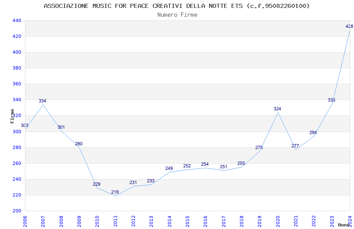This screenshot has height=229, width=354.
Task: Click the data label 303
Action: click(x=25, y=125)
